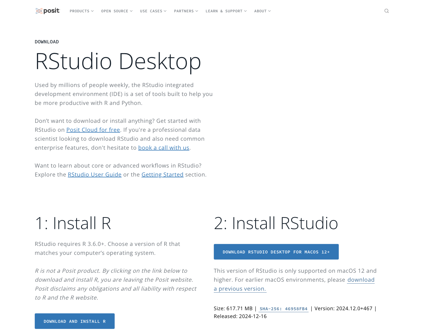Click the RStudio requires R 3.6.0+ paragraph
425x334 pixels.
tap(107, 248)
